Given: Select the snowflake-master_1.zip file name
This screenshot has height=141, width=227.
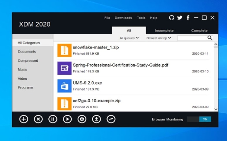Looking at the screenshot, I should (96, 47).
